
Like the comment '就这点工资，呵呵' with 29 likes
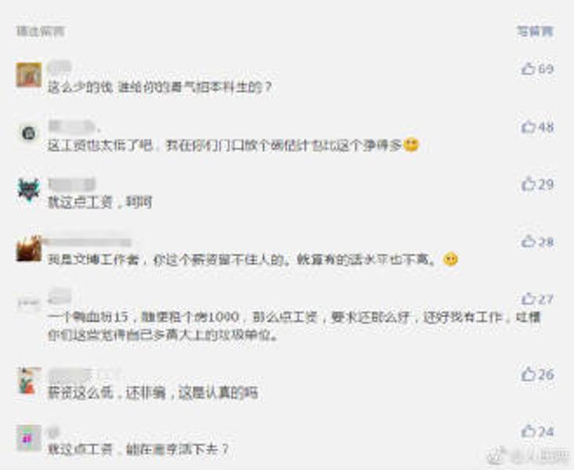tap(528, 184)
